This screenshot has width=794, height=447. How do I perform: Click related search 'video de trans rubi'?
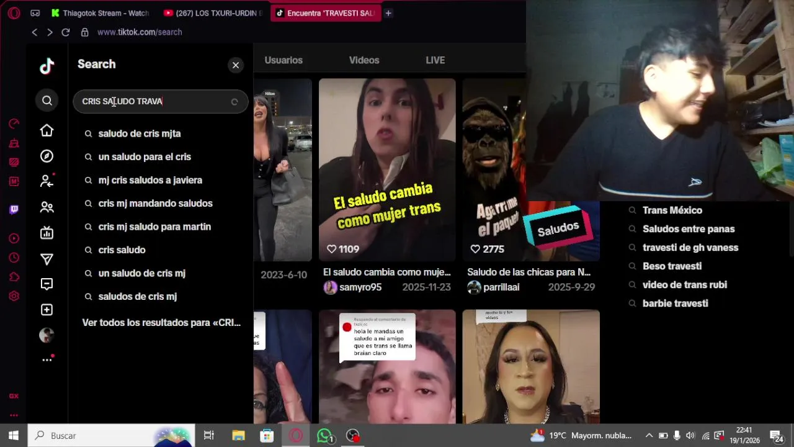pyautogui.click(x=685, y=285)
